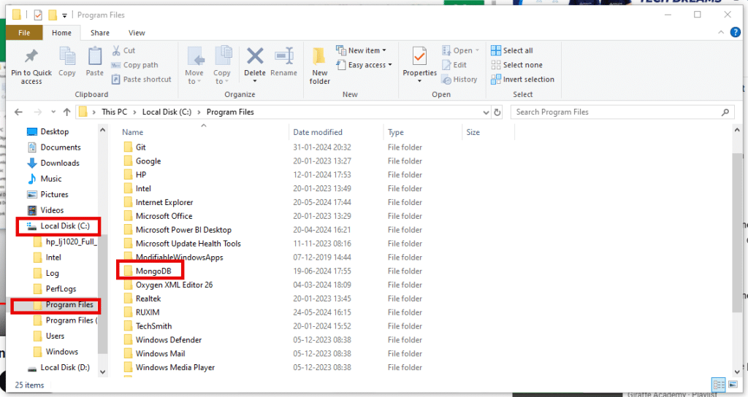
Task: Open the File menu
Action: (x=24, y=33)
